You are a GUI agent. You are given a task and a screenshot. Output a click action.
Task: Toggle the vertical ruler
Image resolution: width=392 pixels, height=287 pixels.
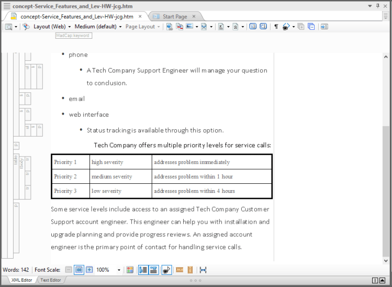click(190, 270)
